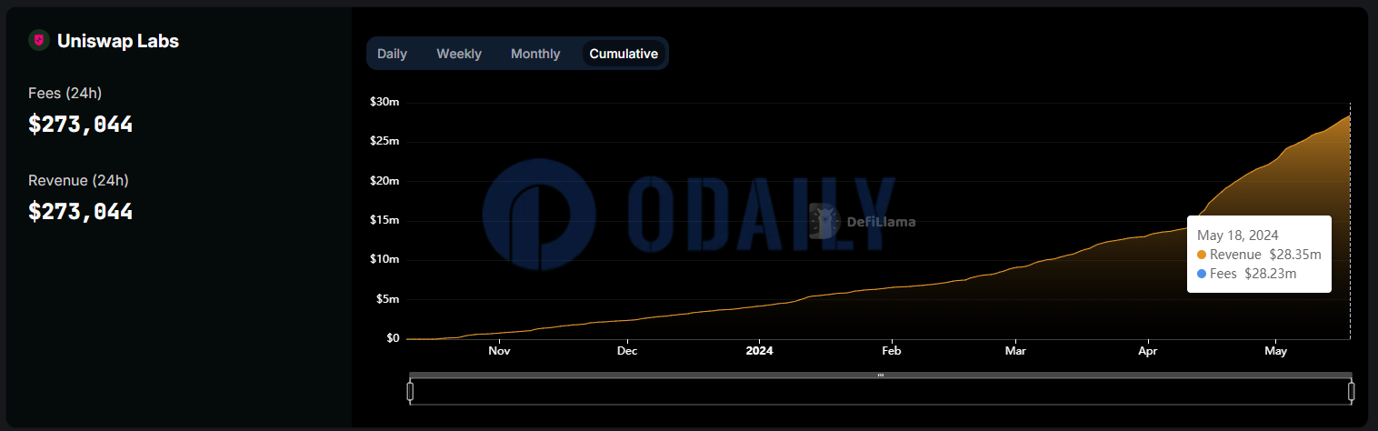
Task: Click the $273,044 value under Revenue
Action: click(x=81, y=212)
